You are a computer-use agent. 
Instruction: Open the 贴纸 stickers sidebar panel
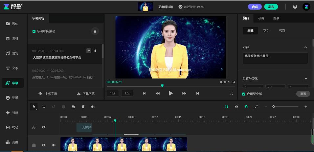[12, 98]
